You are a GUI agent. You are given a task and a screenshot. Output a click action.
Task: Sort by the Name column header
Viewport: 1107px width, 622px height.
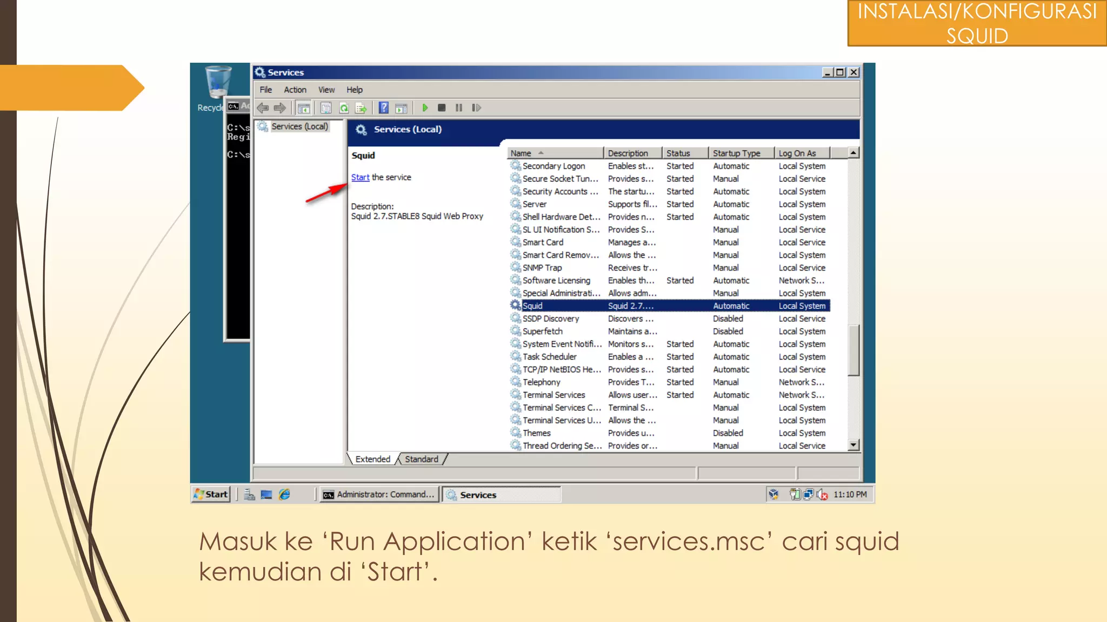click(555, 153)
